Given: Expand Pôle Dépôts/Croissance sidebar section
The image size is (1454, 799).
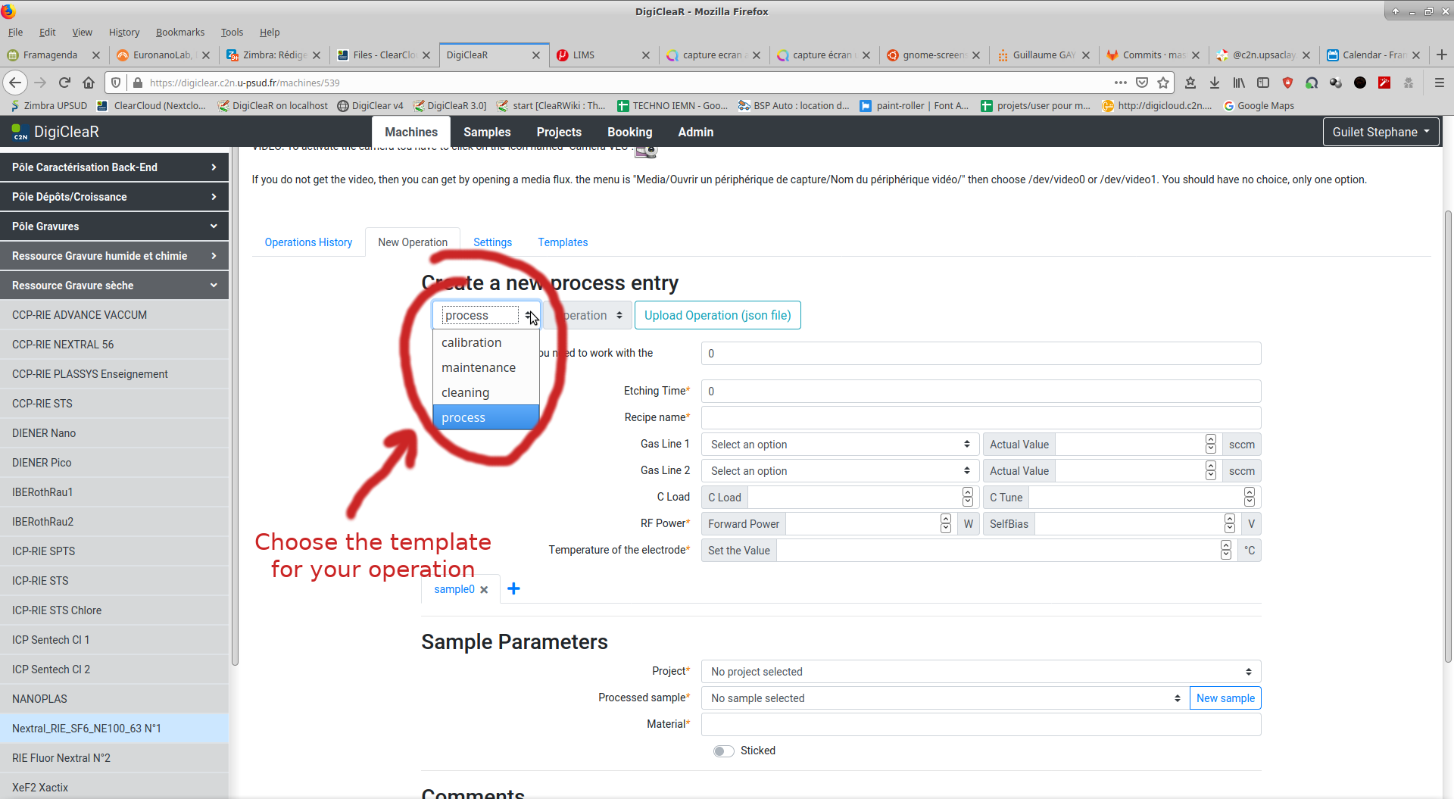Looking at the screenshot, I should 114,197.
